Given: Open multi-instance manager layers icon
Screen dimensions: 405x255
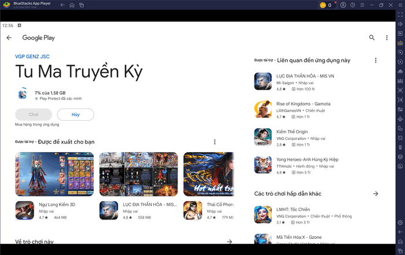Looking at the screenshot, I should (400, 157).
